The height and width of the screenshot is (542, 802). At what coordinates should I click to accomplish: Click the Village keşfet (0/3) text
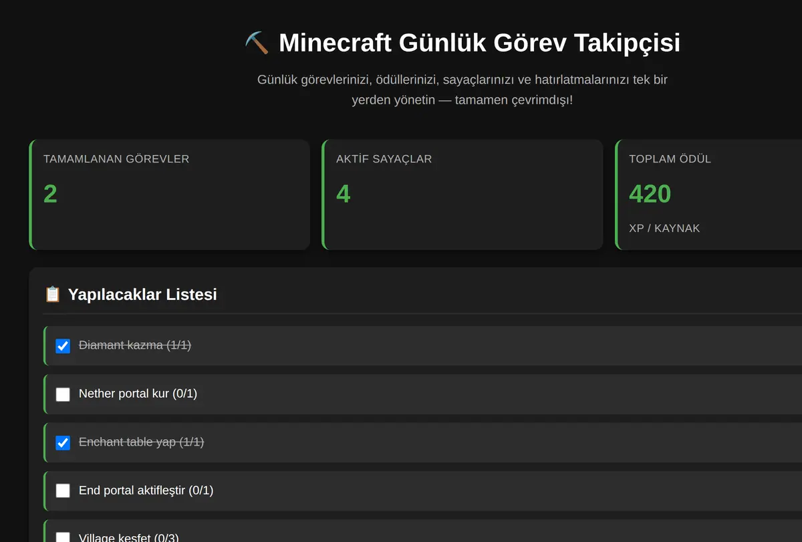tap(129, 537)
